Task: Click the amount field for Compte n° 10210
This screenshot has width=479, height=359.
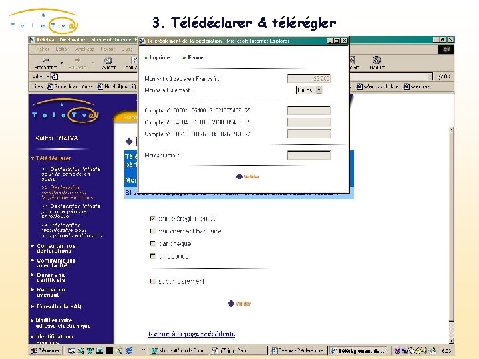Action: pos(309,134)
